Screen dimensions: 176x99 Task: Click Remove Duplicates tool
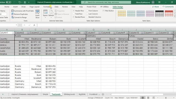click(x=20, y=14)
